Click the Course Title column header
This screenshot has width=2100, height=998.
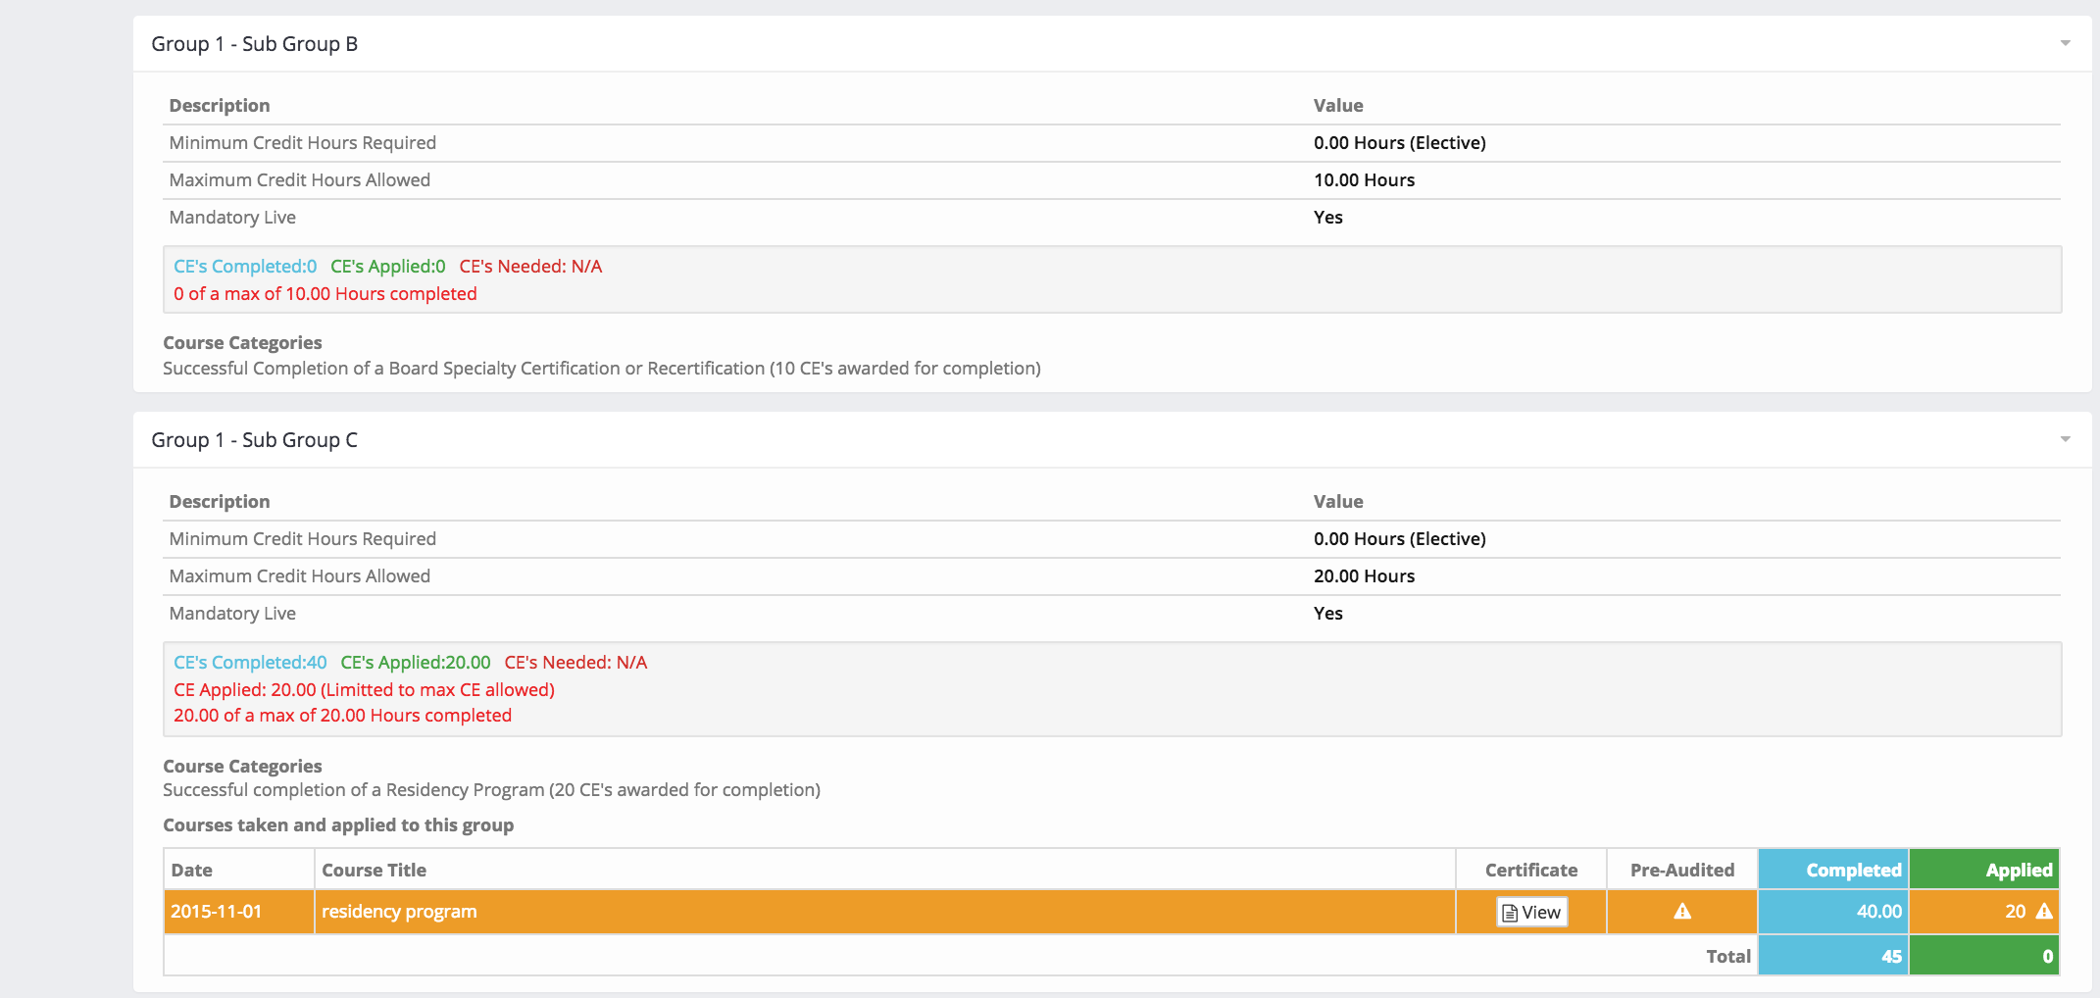884,870
